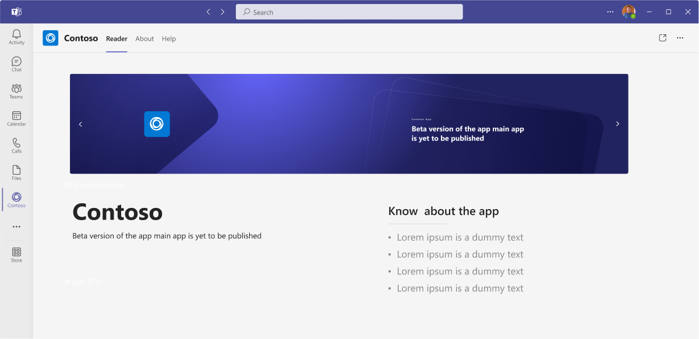This screenshot has height=339, width=699.
Task: Click 'Know about the app' heading
Action: pyautogui.click(x=443, y=211)
